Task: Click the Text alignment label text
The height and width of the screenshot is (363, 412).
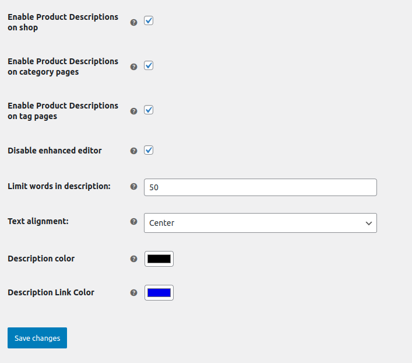Action: click(x=38, y=222)
